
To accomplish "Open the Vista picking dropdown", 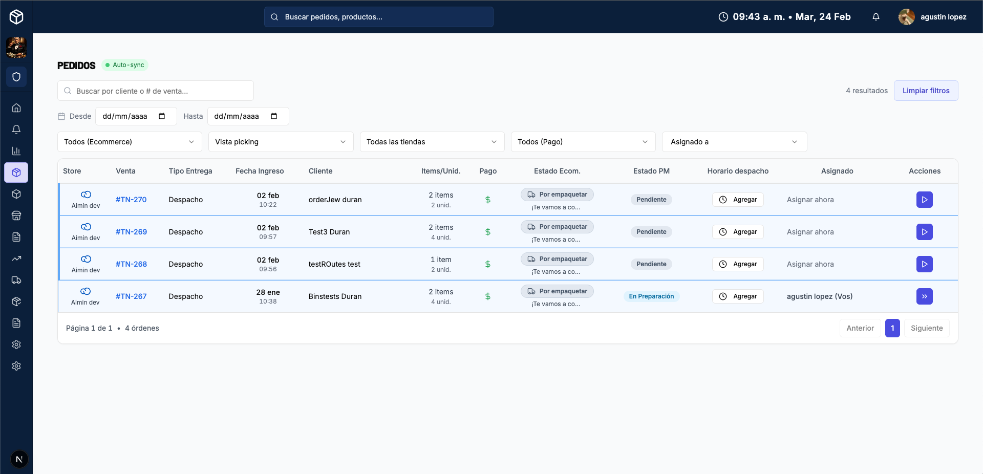I will pyautogui.click(x=281, y=142).
